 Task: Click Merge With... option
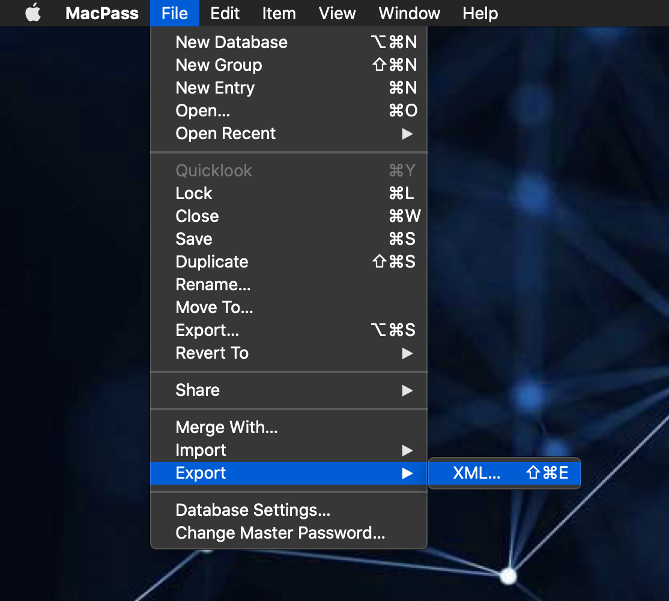[x=226, y=427]
